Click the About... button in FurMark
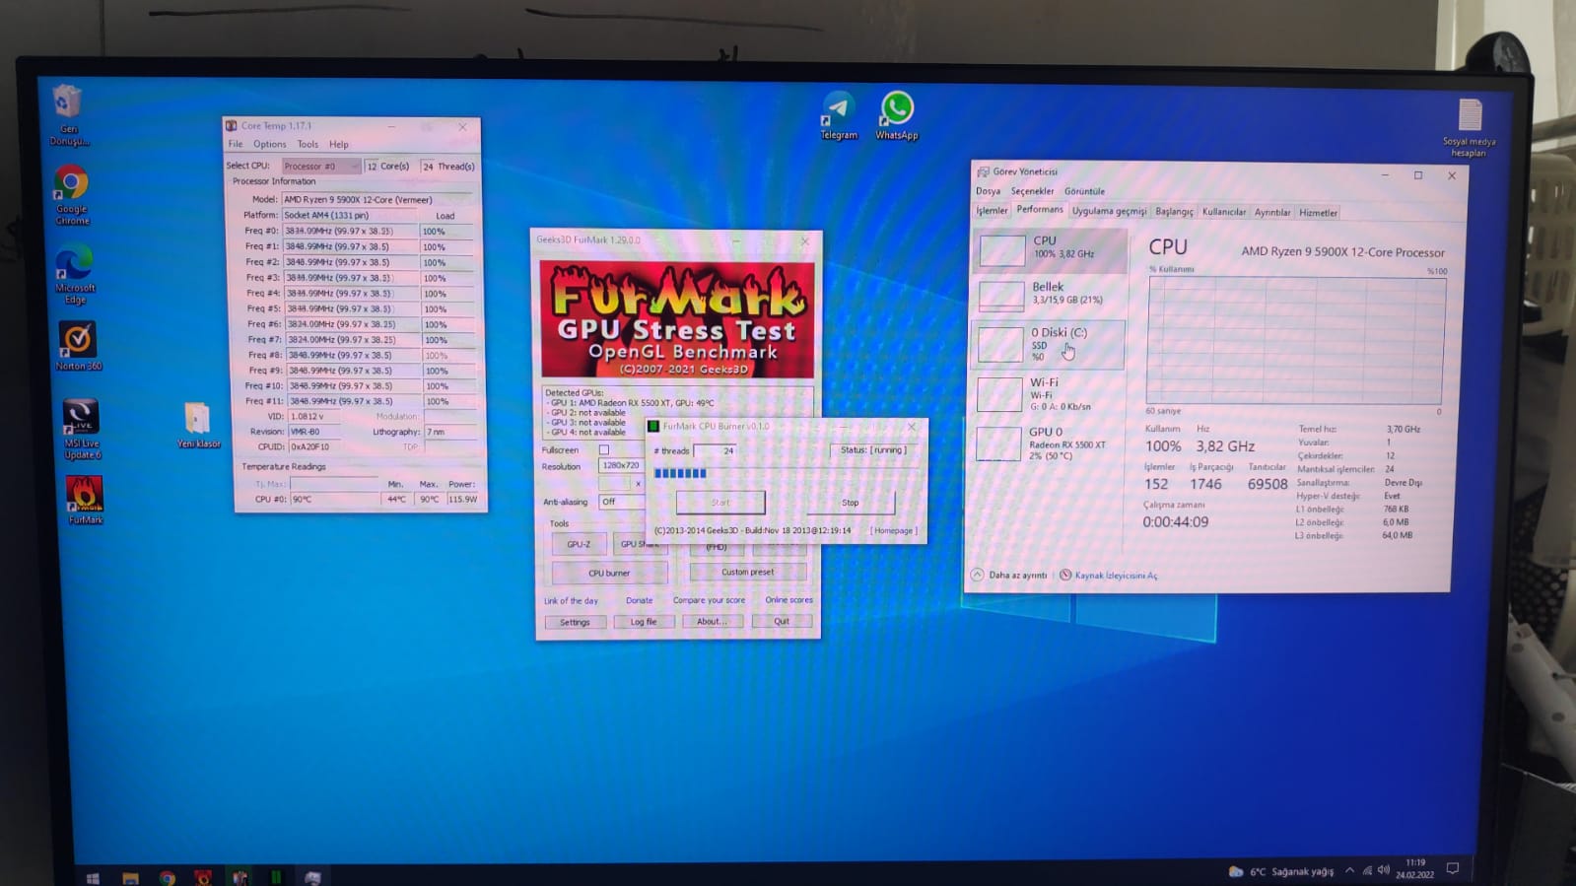Viewport: 1576px width, 886px height. coord(712,622)
